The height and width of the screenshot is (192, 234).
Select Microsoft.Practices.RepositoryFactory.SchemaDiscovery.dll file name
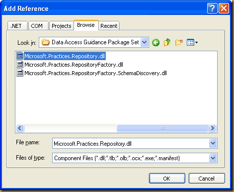click(x=95, y=73)
